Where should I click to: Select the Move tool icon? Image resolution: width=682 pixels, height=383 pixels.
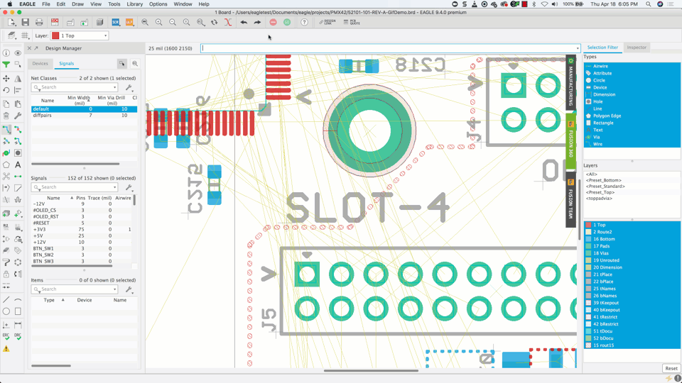click(x=6, y=79)
